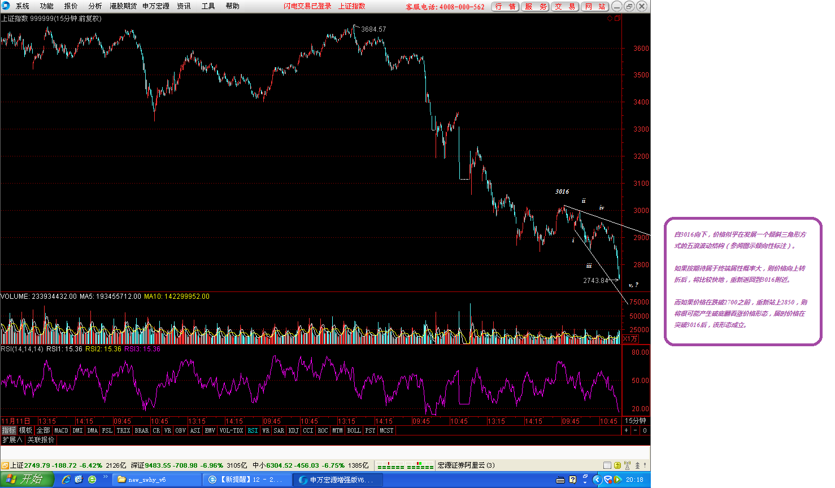Click the 网站 button

tap(595, 7)
